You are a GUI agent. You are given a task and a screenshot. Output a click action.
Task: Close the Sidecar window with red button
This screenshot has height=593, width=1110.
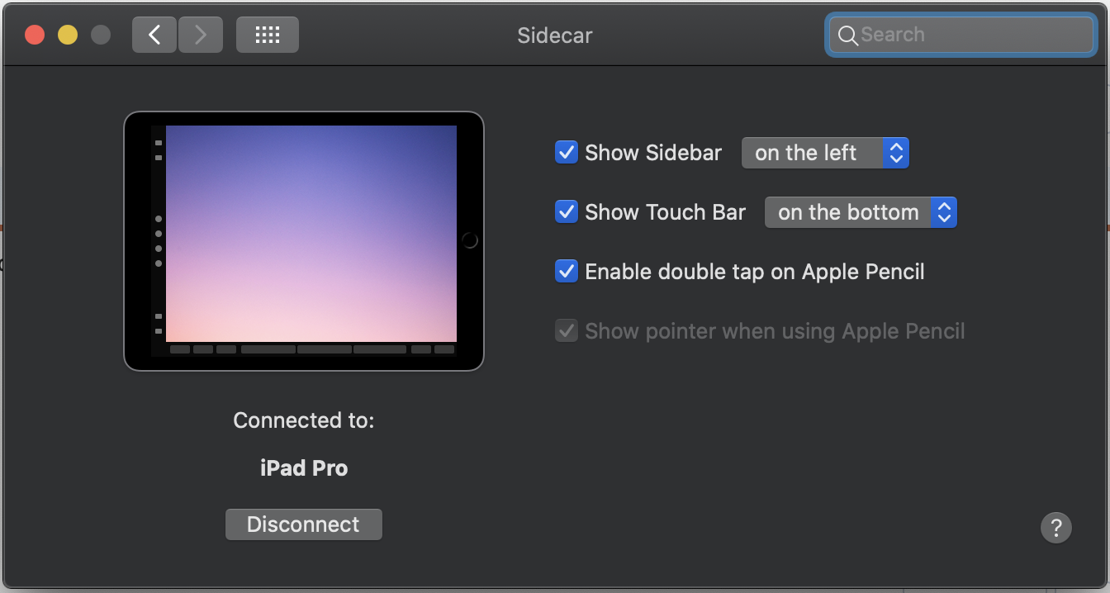[35, 35]
